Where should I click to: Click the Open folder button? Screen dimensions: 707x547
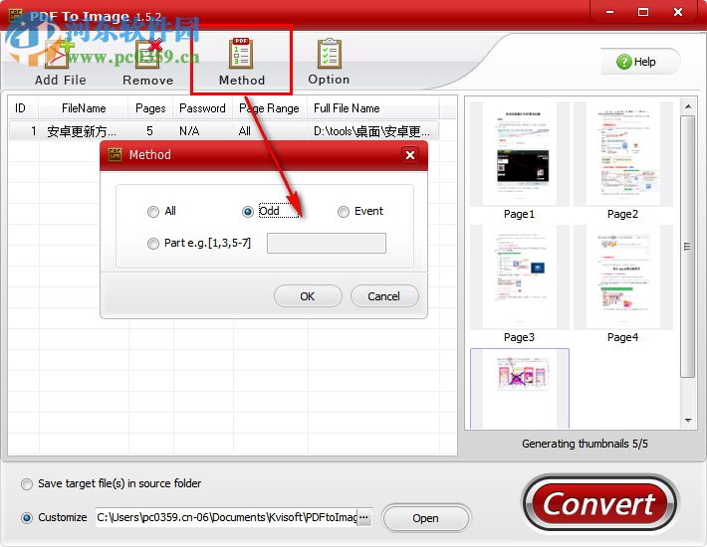pos(425,518)
